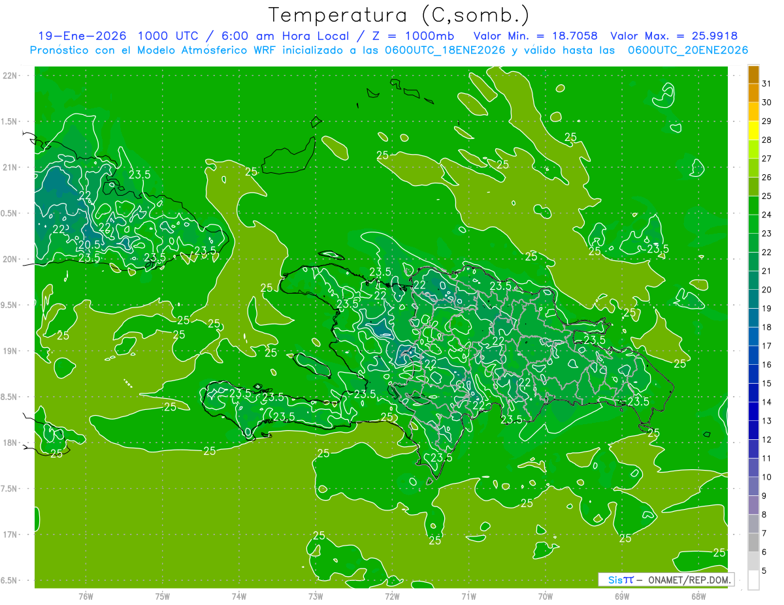Click the longitude axis label 73W
This screenshot has width=784, height=605.
pos(316,597)
